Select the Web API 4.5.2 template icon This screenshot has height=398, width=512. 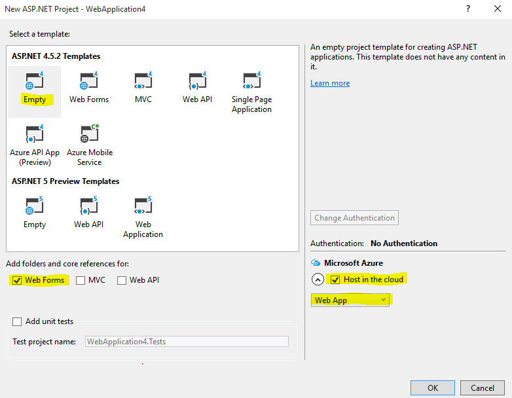[197, 82]
